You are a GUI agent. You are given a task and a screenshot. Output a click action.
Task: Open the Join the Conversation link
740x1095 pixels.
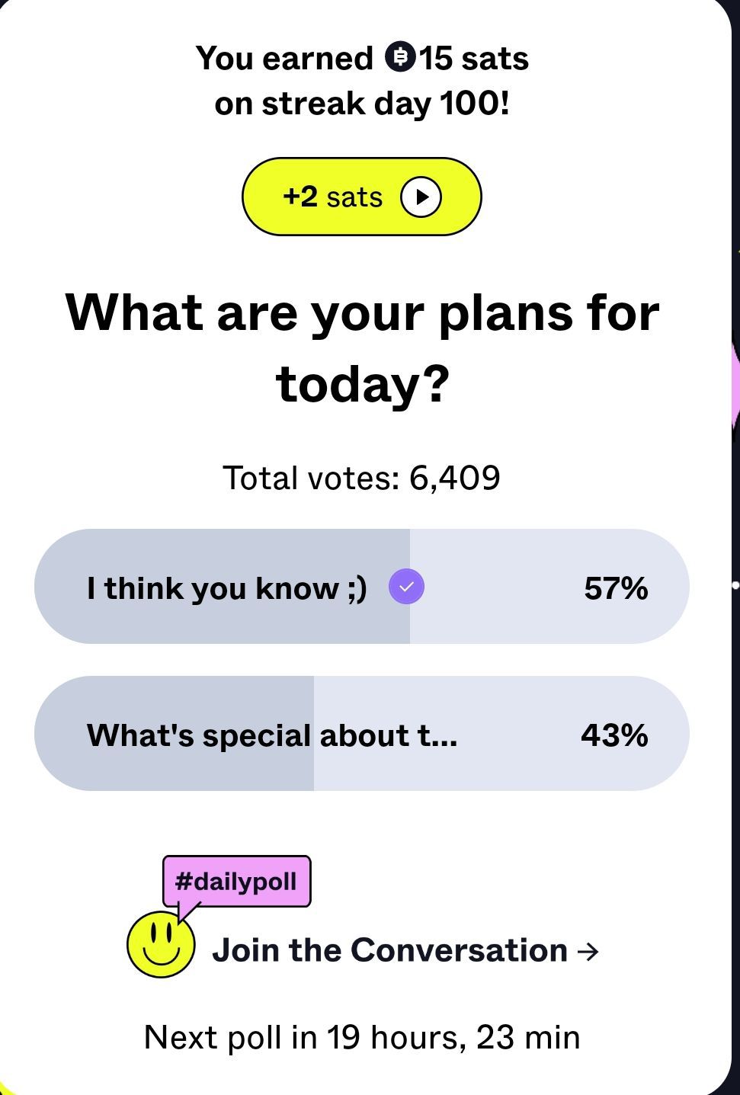[x=389, y=950]
